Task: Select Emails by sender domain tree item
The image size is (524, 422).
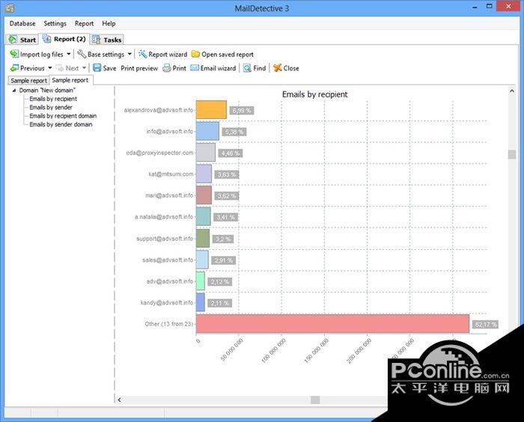Action: (x=61, y=124)
